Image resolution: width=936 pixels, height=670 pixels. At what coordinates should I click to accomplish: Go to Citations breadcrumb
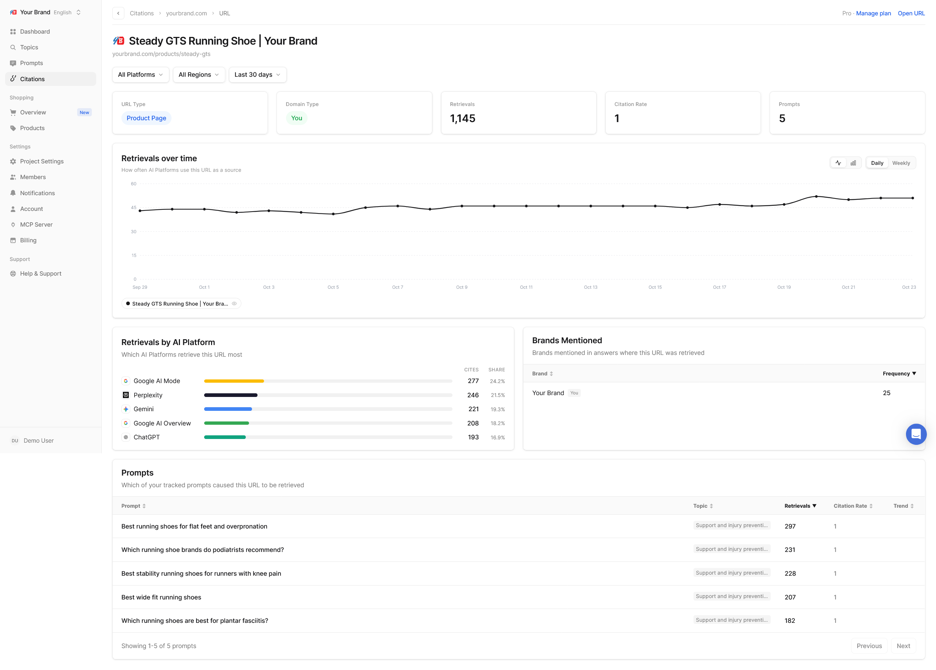tap(142, 13)
